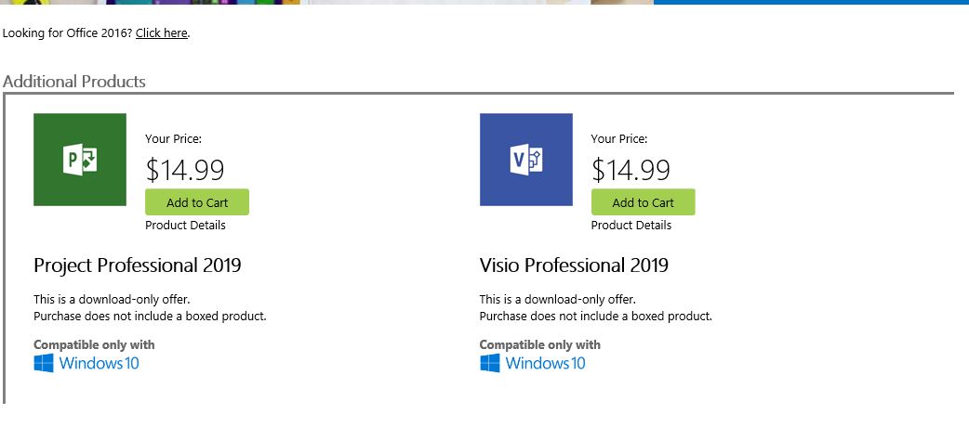Image resolution: width=969 pixels, height=440 pixels.
Task: Select the Visio Professional 2019 title
Action: coord(574,265)
